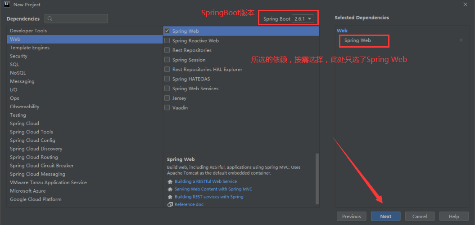Image resolution: width=475 pixels, height=225 pixels.
Task: Open Serving Web Content with Spring MVC
Action: tap(213, 189)
